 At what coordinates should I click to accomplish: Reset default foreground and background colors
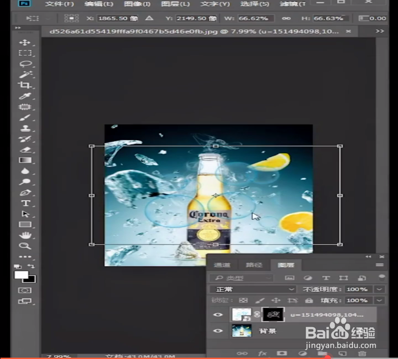(17, 266)
